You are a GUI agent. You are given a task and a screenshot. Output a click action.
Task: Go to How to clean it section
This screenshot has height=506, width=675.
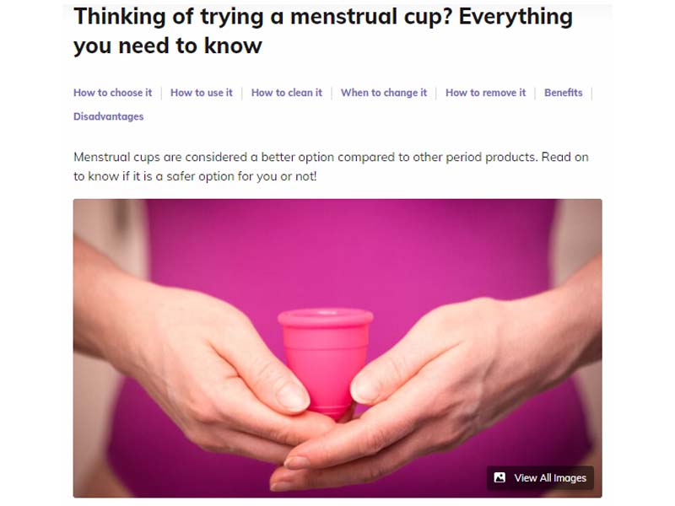(286, 93)
